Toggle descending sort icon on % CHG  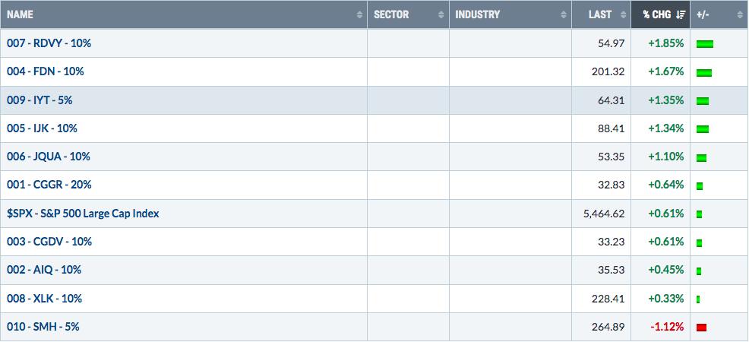681,14
